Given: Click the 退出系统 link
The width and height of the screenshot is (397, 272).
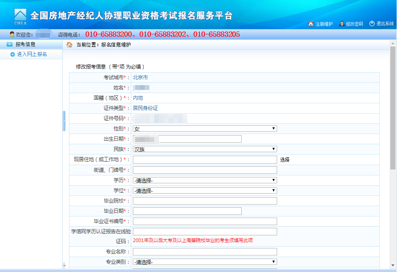Looking at the screenshot, I should click(x=385, y=24).
